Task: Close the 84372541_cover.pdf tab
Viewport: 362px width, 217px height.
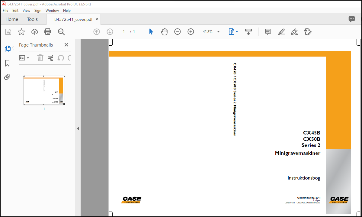Action: pyautogui.click(x=97, y=19)
